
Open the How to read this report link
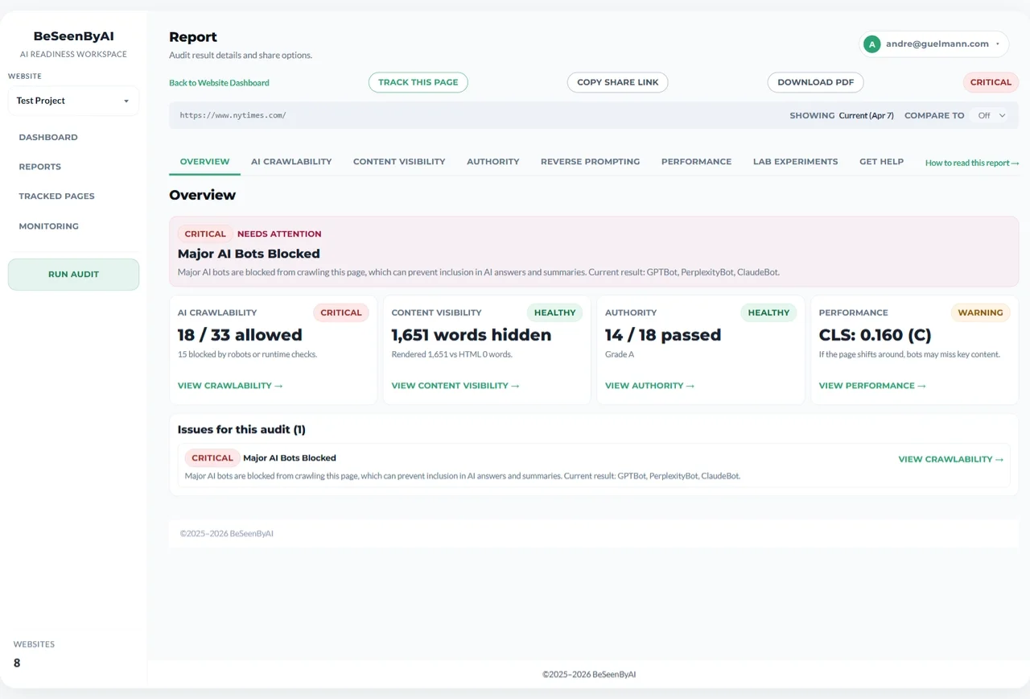(972, 163)
